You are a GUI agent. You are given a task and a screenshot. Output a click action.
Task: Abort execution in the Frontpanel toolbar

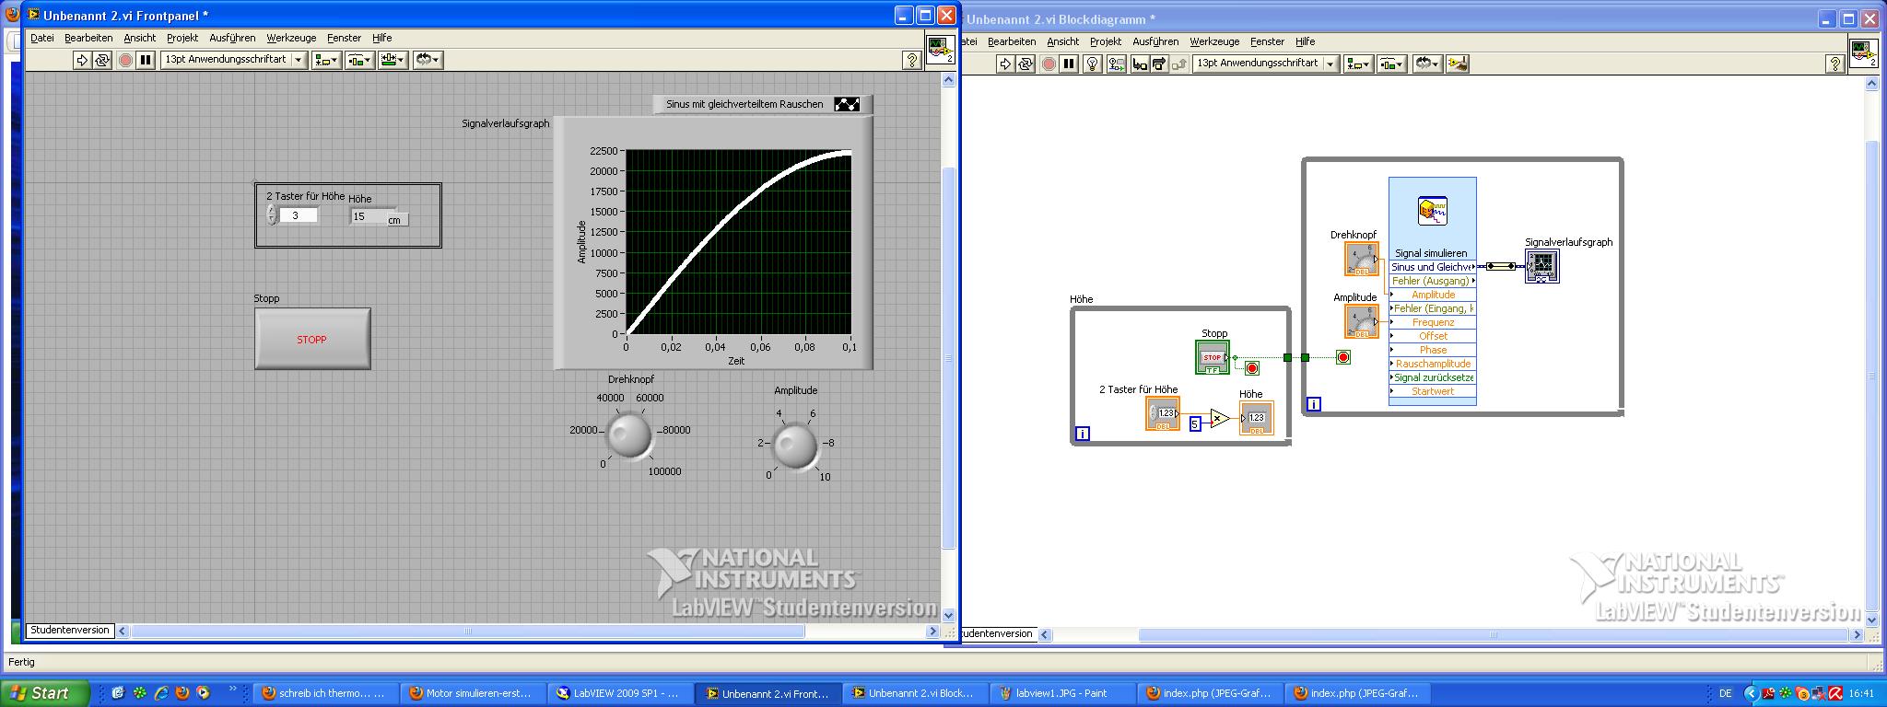[x=125, y=60]
